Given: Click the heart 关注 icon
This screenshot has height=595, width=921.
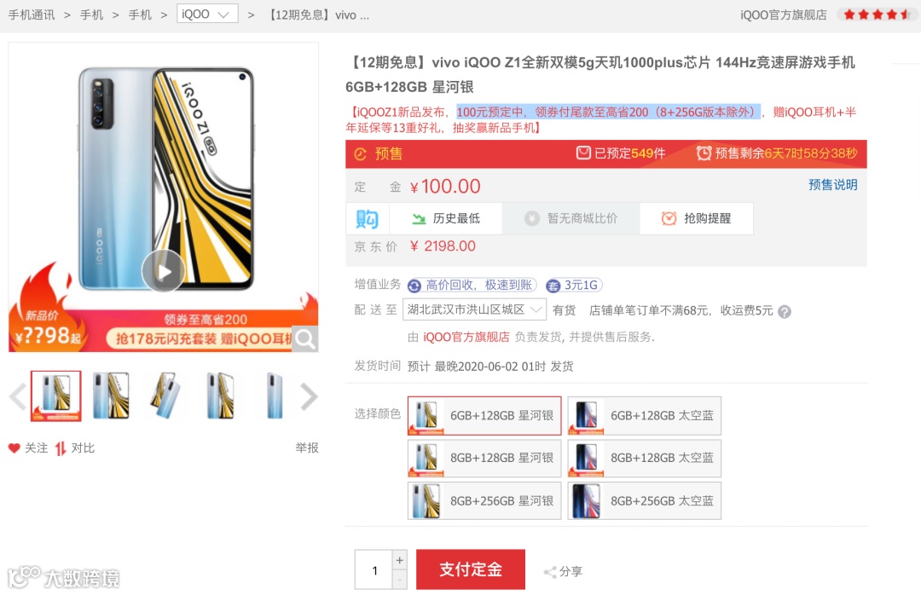Looking at the screenshot, I should tap(14, 448).
